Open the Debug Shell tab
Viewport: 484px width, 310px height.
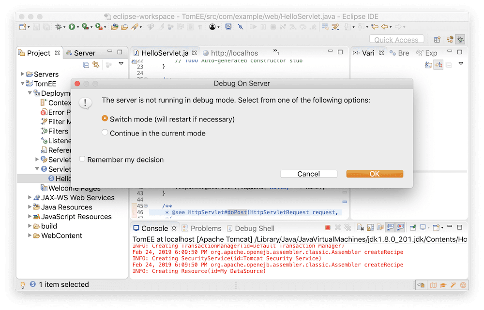pos(251,228)
